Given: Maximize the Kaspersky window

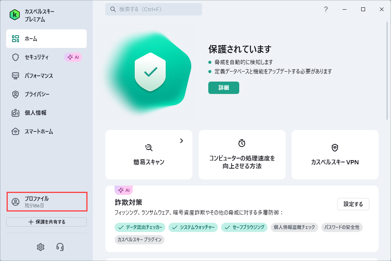Looking at the screenshot, I should [x=363, y=9].
